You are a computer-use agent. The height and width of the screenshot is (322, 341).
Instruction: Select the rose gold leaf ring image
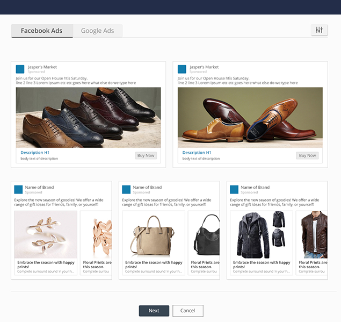coord(96,234)
